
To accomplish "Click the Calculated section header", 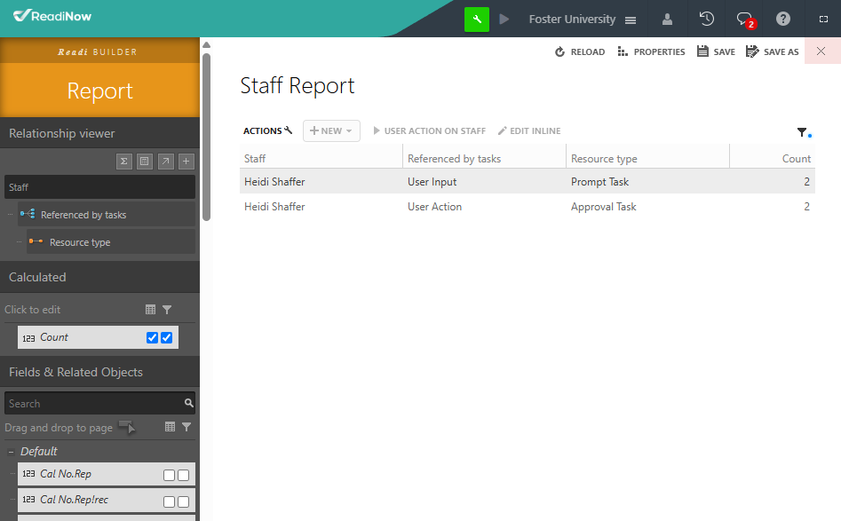I will tap(99, 277).
